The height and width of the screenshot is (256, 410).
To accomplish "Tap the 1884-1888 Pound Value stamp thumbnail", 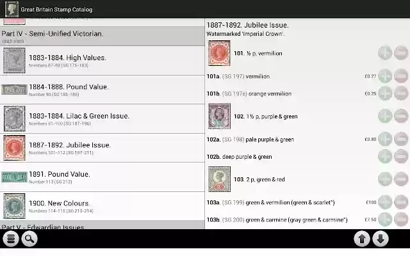I will pos(14,90).
